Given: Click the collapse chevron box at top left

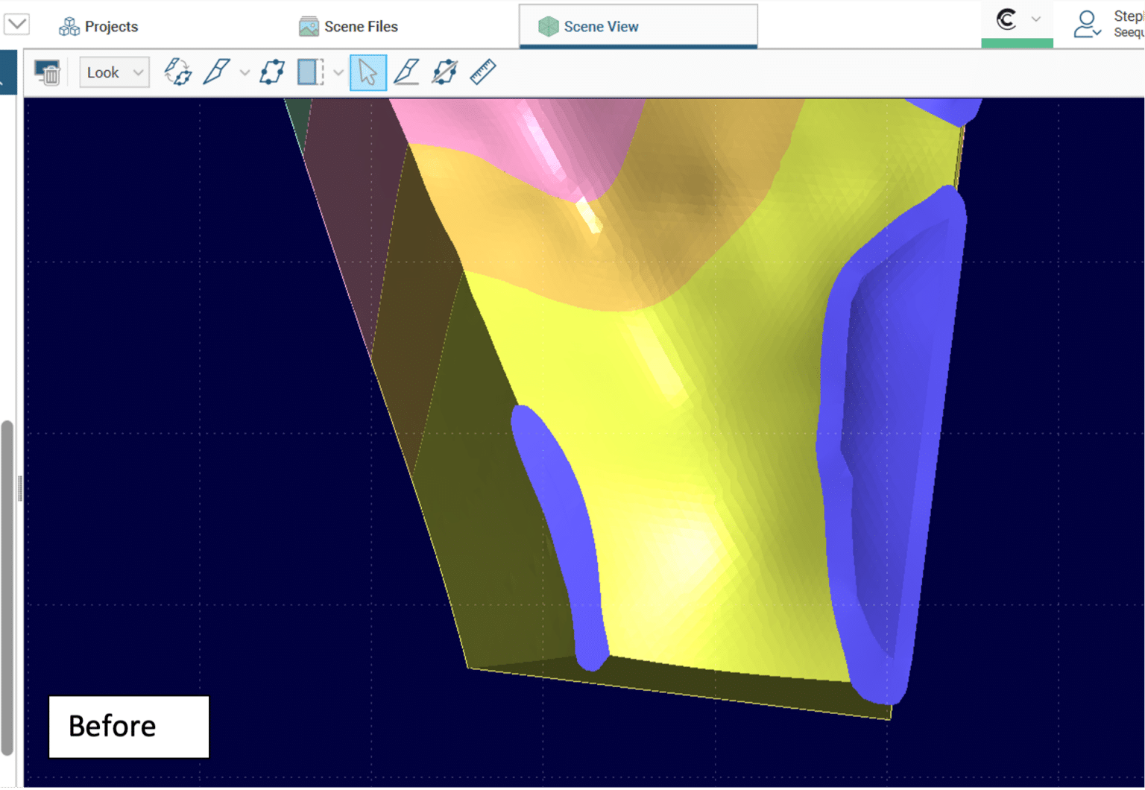Looking at the screenshot, I should pos(16,24).
